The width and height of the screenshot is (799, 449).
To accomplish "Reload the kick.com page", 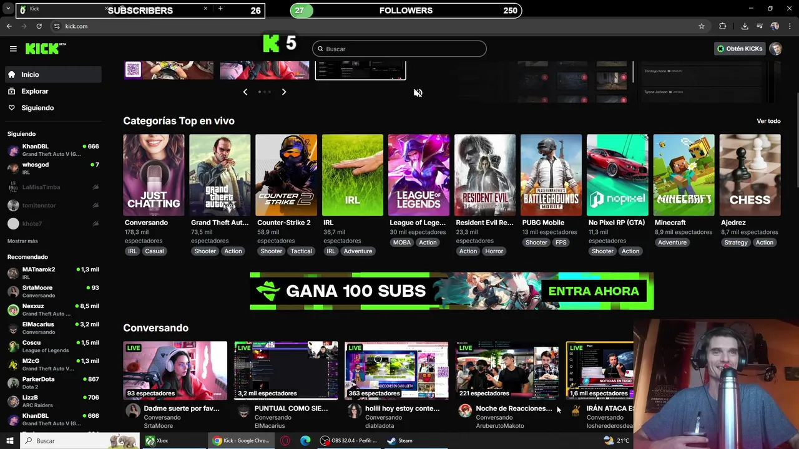I will click(x=39, y=26).
